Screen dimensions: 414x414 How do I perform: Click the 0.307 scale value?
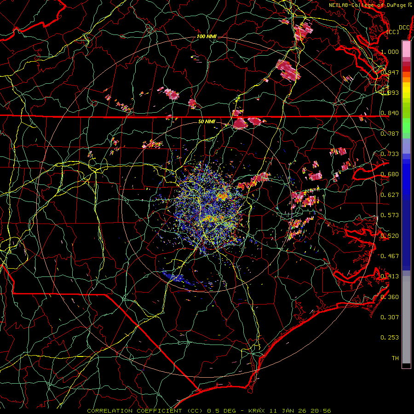[x=390, y=317]
